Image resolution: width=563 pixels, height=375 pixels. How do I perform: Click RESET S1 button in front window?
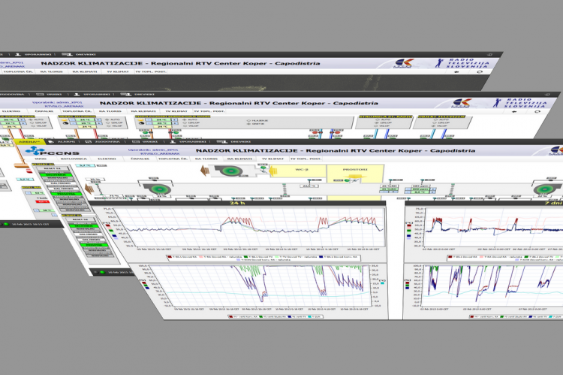[52, 168]
